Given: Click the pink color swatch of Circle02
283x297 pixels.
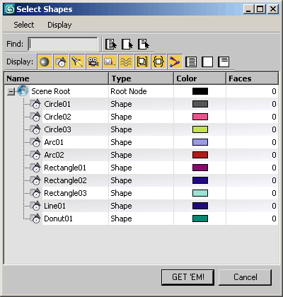Looking at the screenshot, I should [200, 117].
